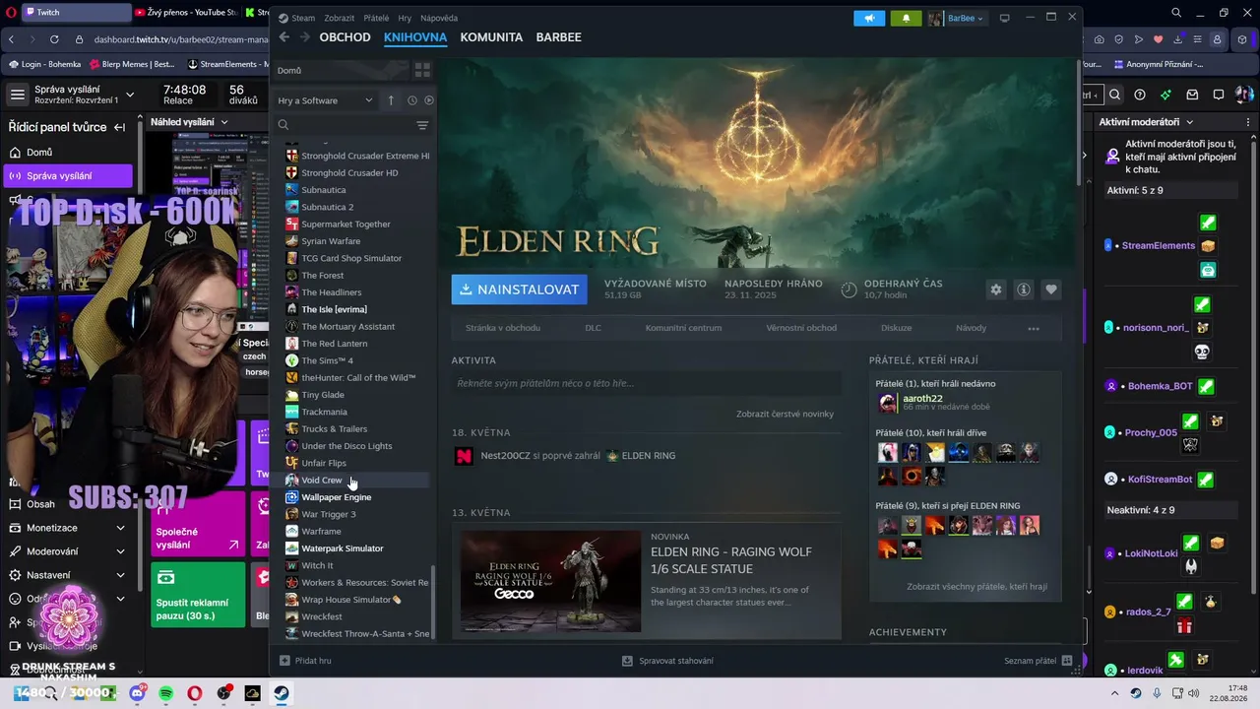Image resolution: width=1260 pixels, height=709 pixels.
Task: Open the Zobrazit menu
Action: point(339,18)
